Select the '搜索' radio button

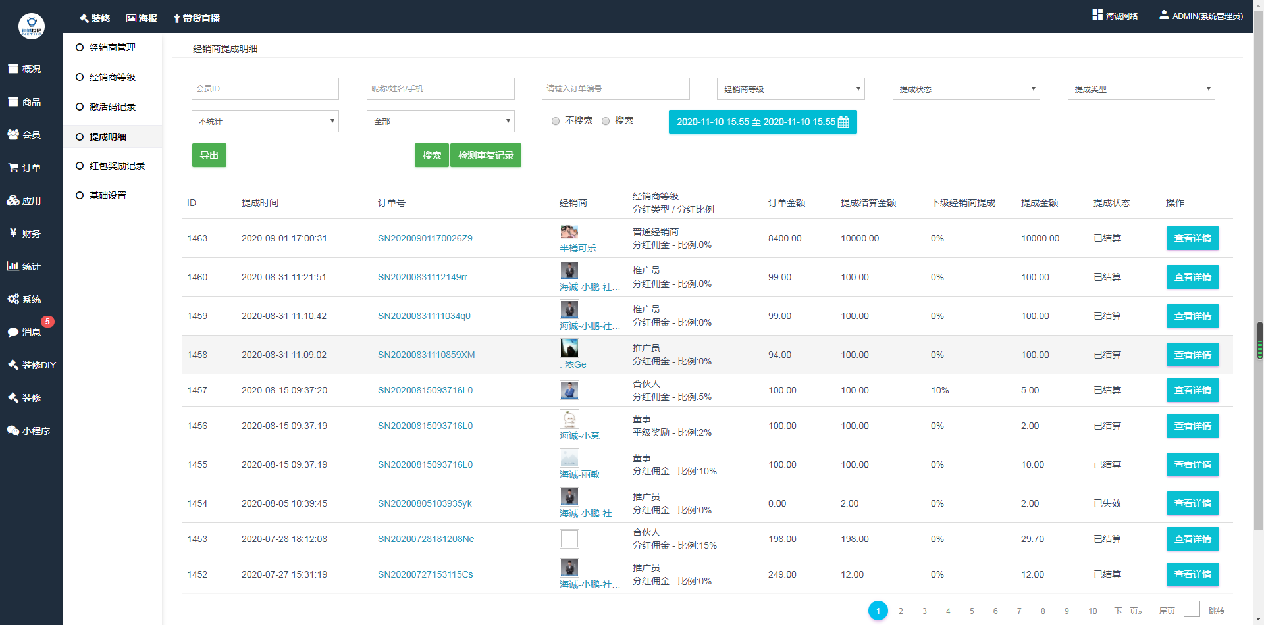606,121
